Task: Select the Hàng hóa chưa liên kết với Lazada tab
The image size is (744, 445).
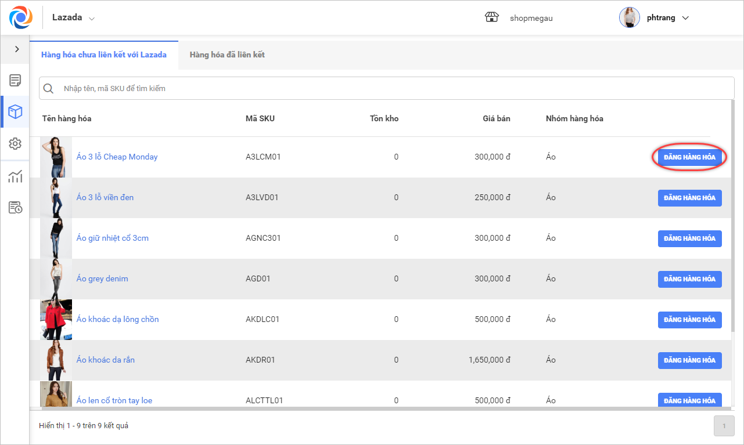Action: pyautogui.click(x=104, y=55)
